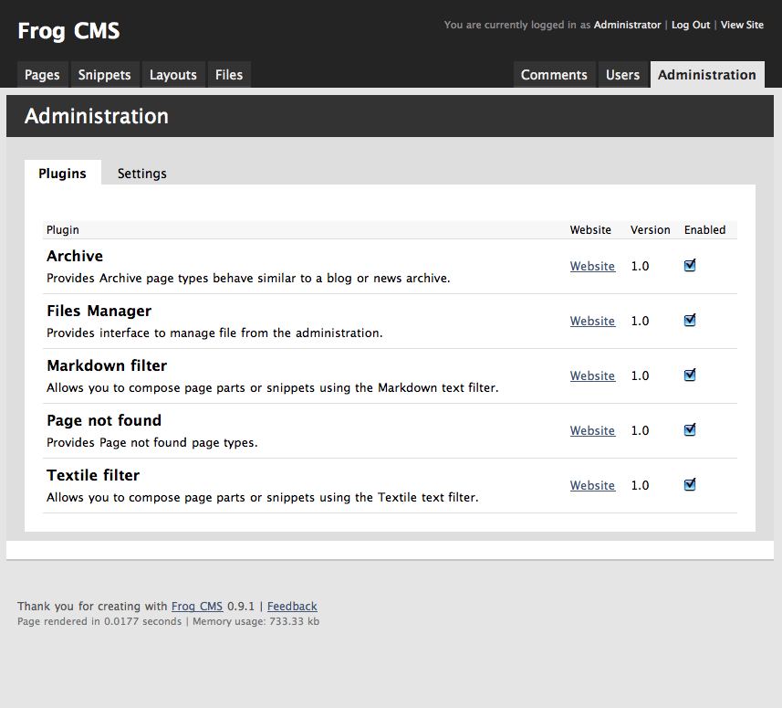Click the Administration page heading
The image size is (782, 708).
tap(97, 116)
